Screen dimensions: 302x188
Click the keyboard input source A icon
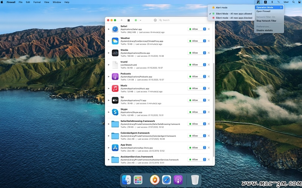pos(265,2)
